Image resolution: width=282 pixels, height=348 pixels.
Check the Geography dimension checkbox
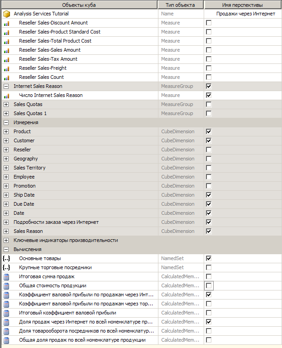[x=209, y=159]
